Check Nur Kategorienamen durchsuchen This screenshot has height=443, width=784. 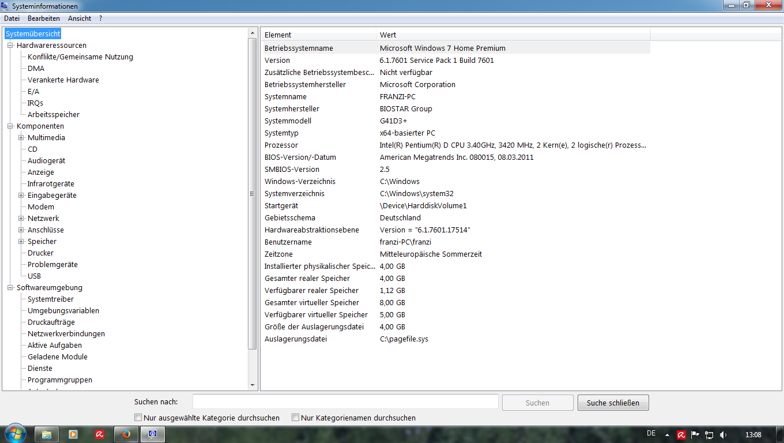(x=295, y=417)
